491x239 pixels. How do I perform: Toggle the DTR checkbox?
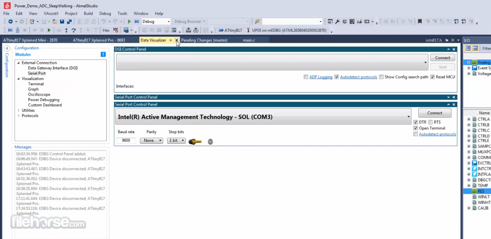415,122
